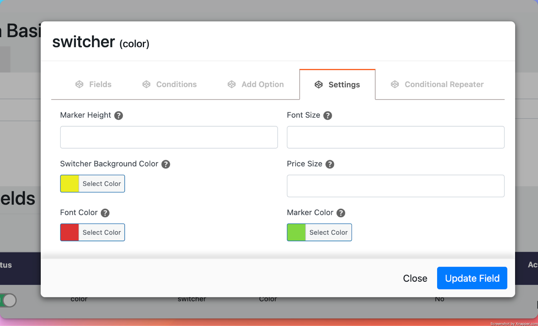Open Select Color for Switcher Background Color
This screenshot has width=538, height=326.
tap(102, 184)
